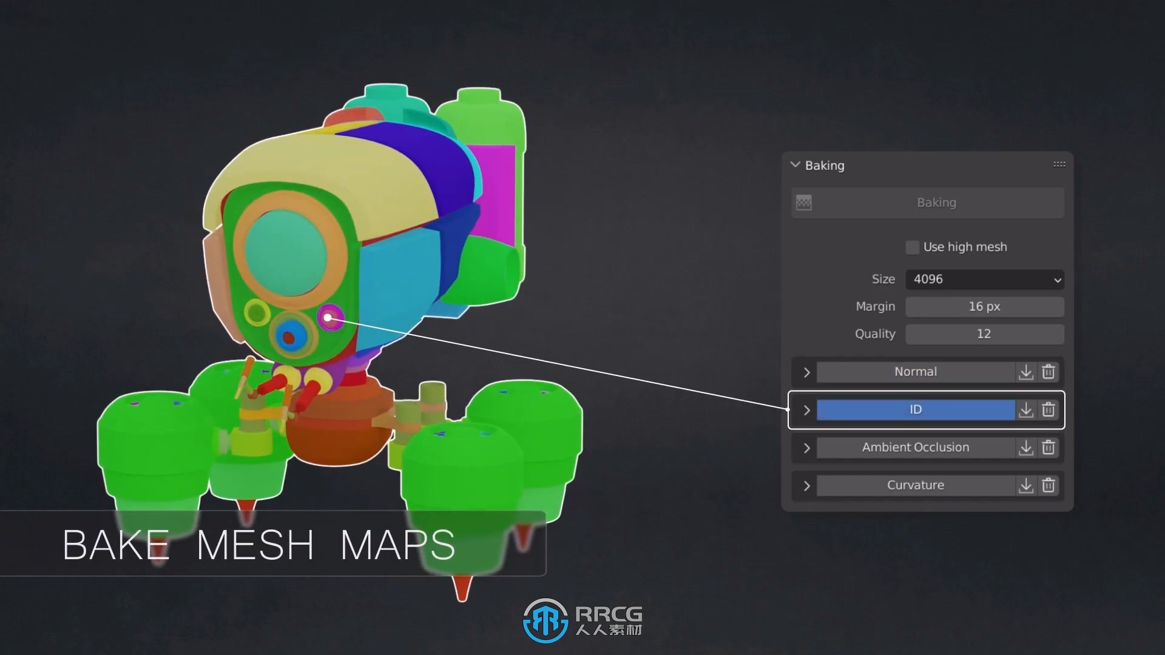Delete the Ambient Occlusion bake

(1049, 447)
